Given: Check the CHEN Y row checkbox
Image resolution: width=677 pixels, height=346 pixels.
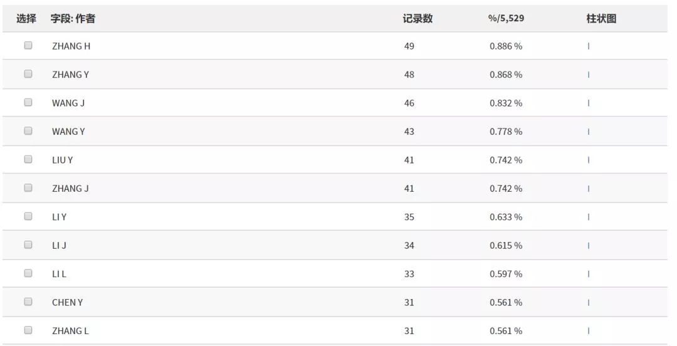Looking at the screenshot, I should point(28,301).
